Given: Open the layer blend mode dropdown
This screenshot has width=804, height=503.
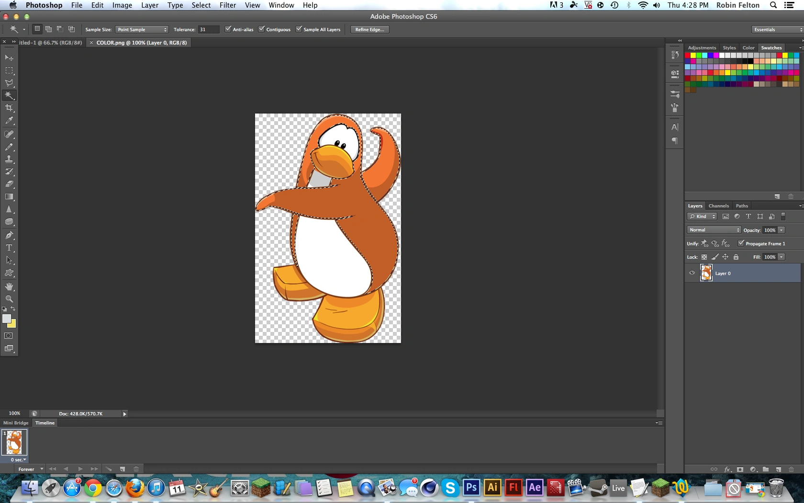Looking at the screenshot, I should tap(714, 230).
